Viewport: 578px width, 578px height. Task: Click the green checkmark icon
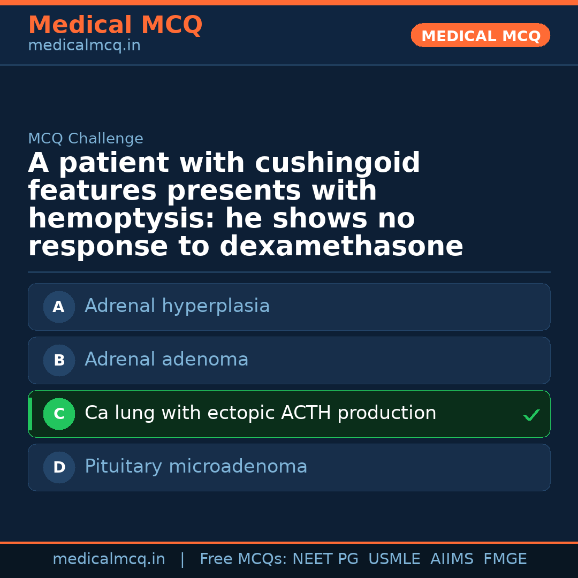(531, 415)
